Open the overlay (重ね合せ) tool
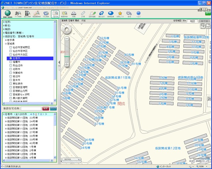The image size is (212, 169). pyautogui.click(x=101, y=14)
